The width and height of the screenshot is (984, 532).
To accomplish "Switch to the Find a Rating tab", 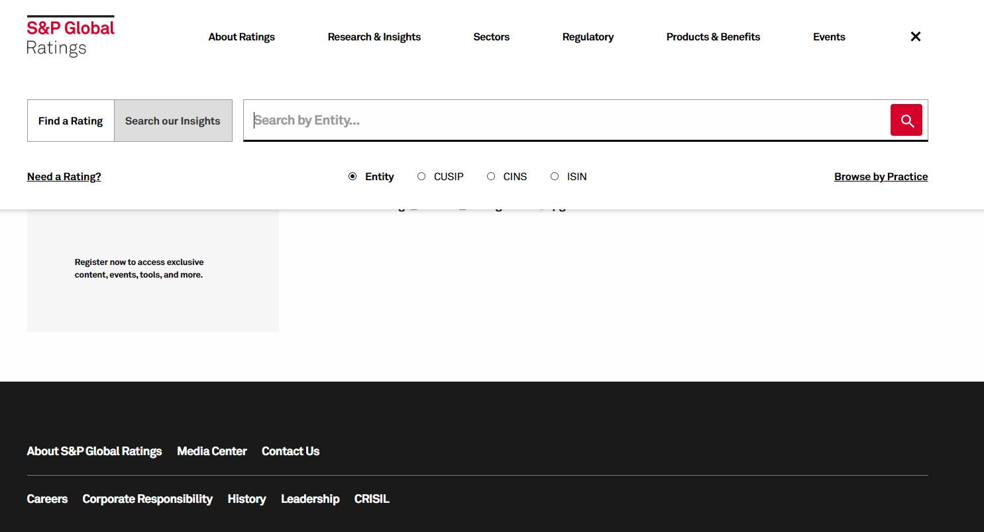I will pos(71,121).
